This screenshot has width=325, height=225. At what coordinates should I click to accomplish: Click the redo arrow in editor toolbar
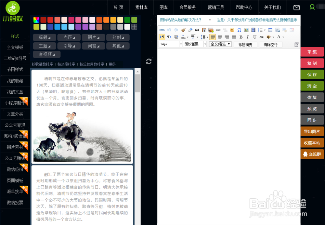(x=176, y=30)
